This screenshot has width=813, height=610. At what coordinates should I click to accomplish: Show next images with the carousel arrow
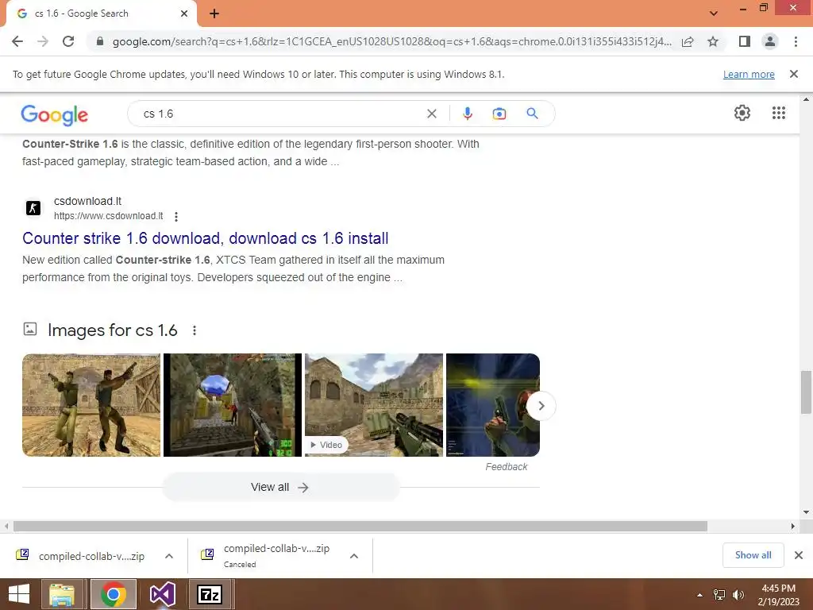(x=541, y=406)
